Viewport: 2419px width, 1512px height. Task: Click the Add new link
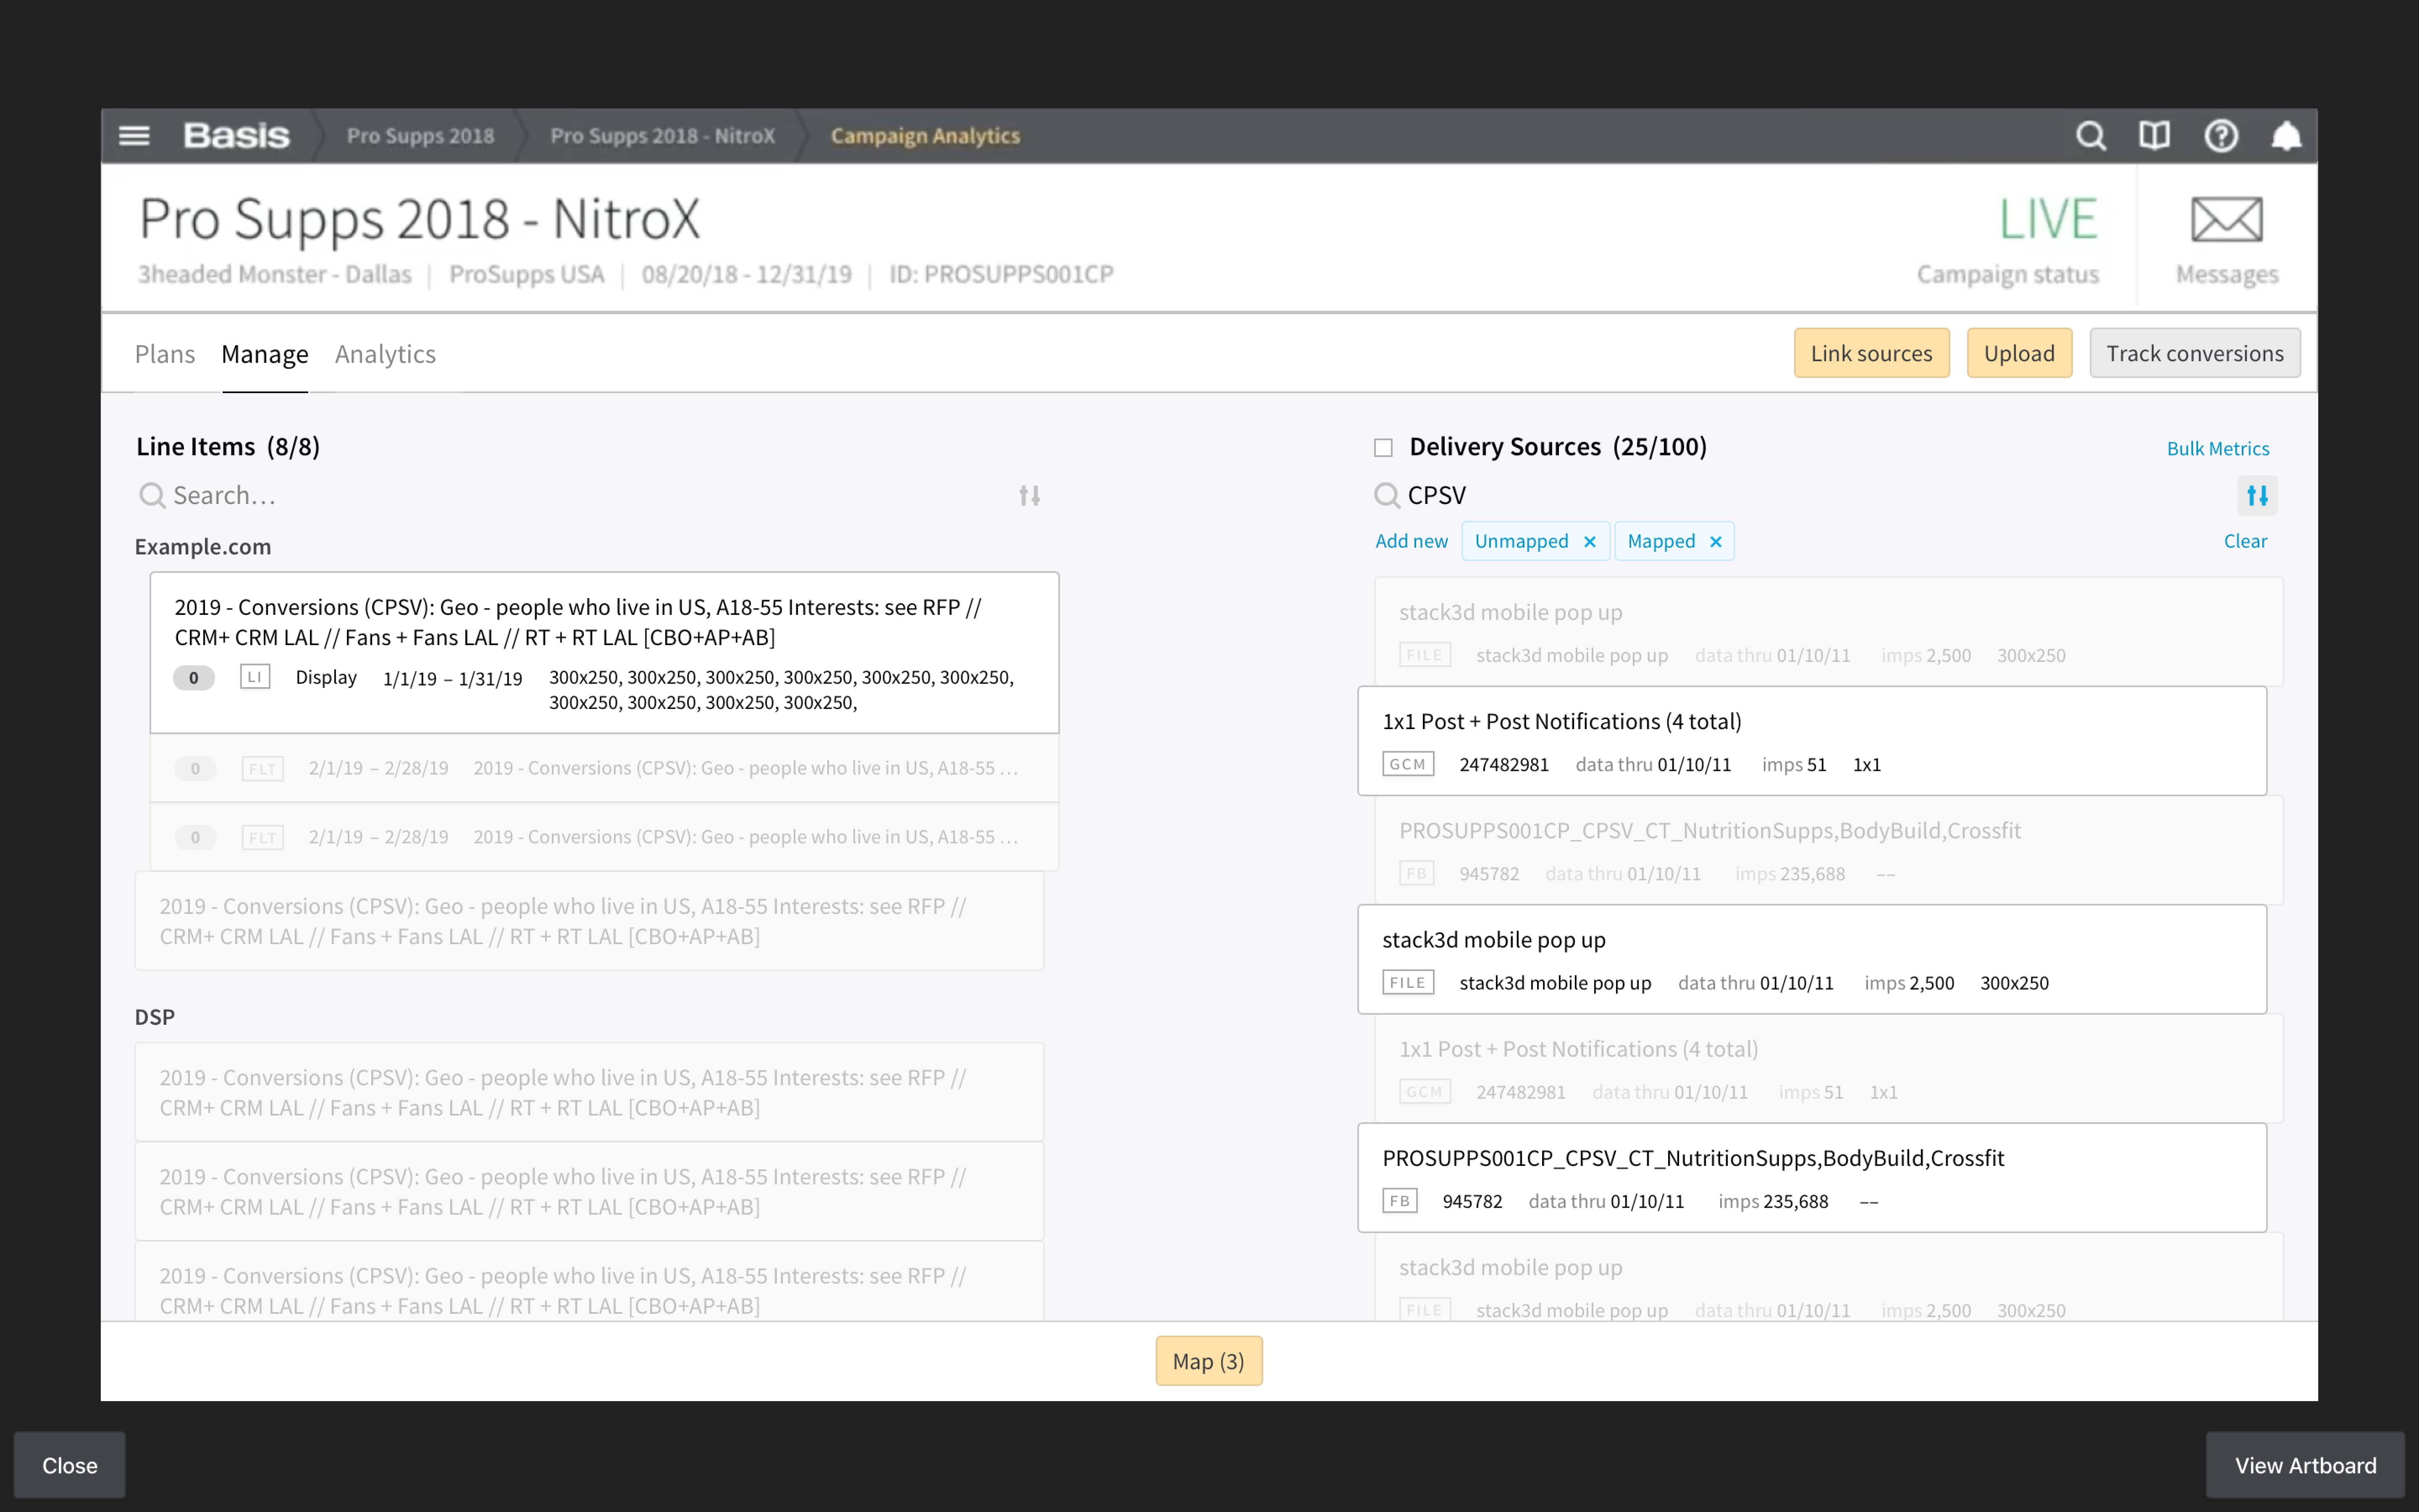click(x=1412, y=541)
